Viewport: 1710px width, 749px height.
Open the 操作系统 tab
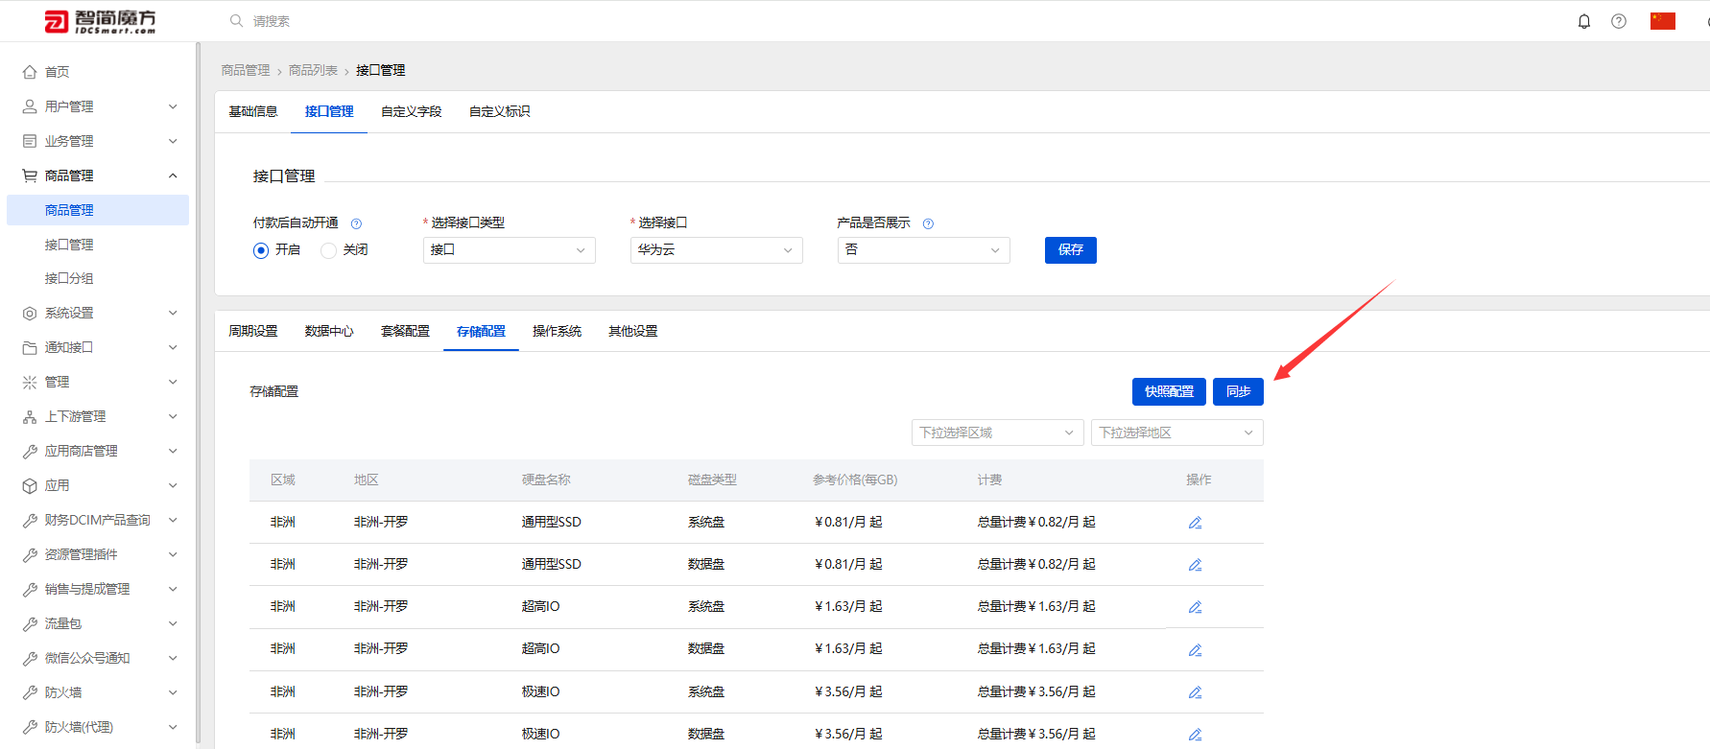click(558, 332)
